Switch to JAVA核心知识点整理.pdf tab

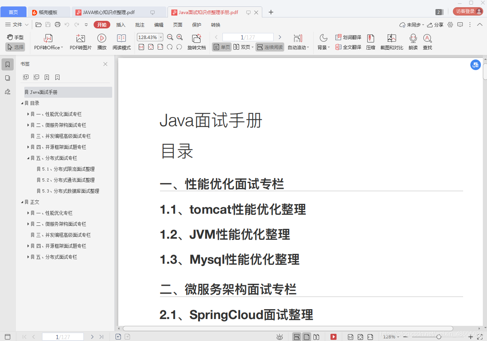point(118,12)
